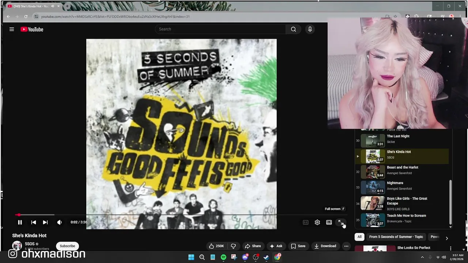
Task: Enter full screen mode
Action: 340,222
